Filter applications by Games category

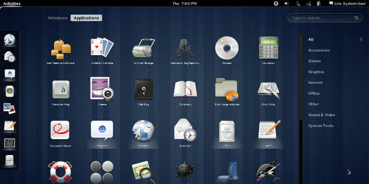pos(315,61)
